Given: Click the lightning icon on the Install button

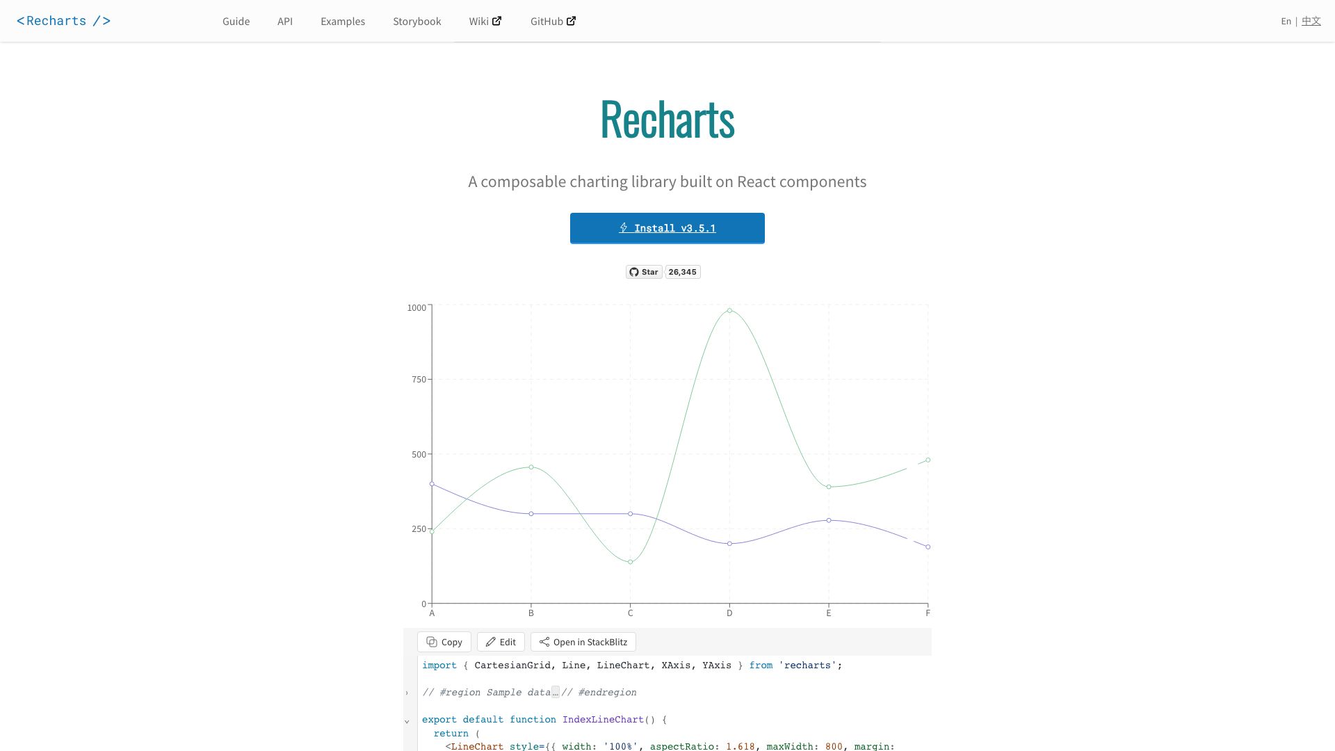Looking at the screenshot, I should tap(624, 228).
